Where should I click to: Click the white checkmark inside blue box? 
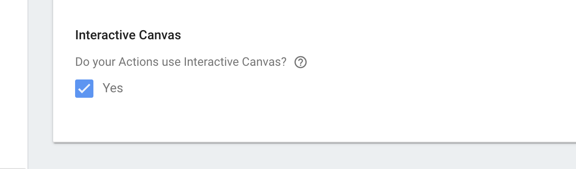84,89
